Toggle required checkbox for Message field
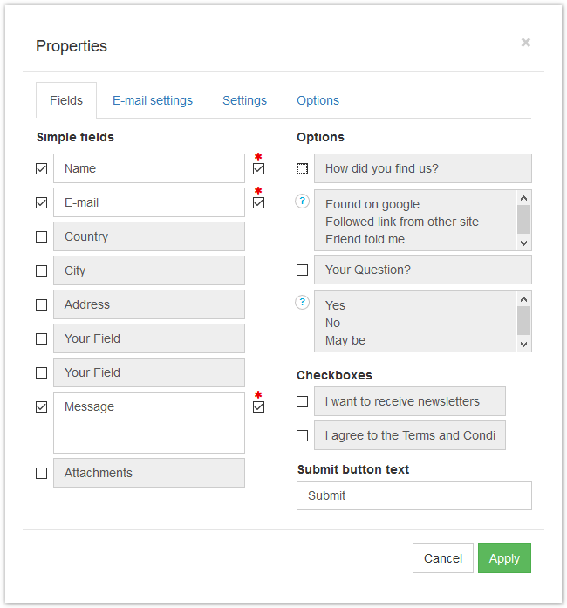Viewport: 567px width, 608px height. (x=259, y=407)
